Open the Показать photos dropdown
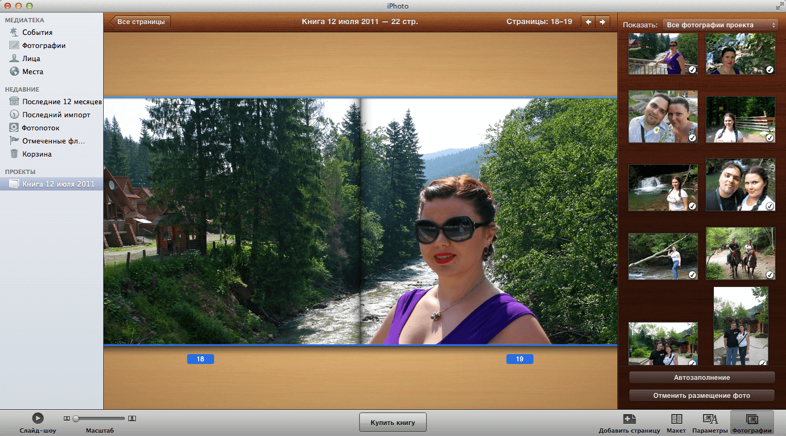This screenshot has width=786, height=436. [x=720, y=25]
